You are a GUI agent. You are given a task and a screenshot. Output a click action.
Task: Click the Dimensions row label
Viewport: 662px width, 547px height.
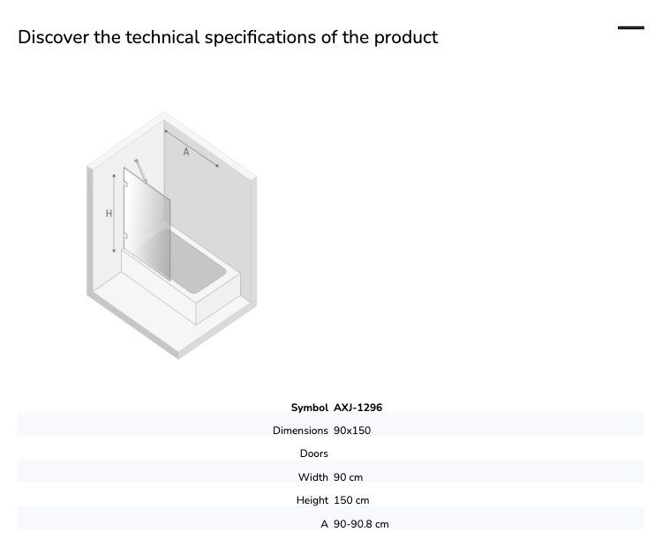coord(300,431)
